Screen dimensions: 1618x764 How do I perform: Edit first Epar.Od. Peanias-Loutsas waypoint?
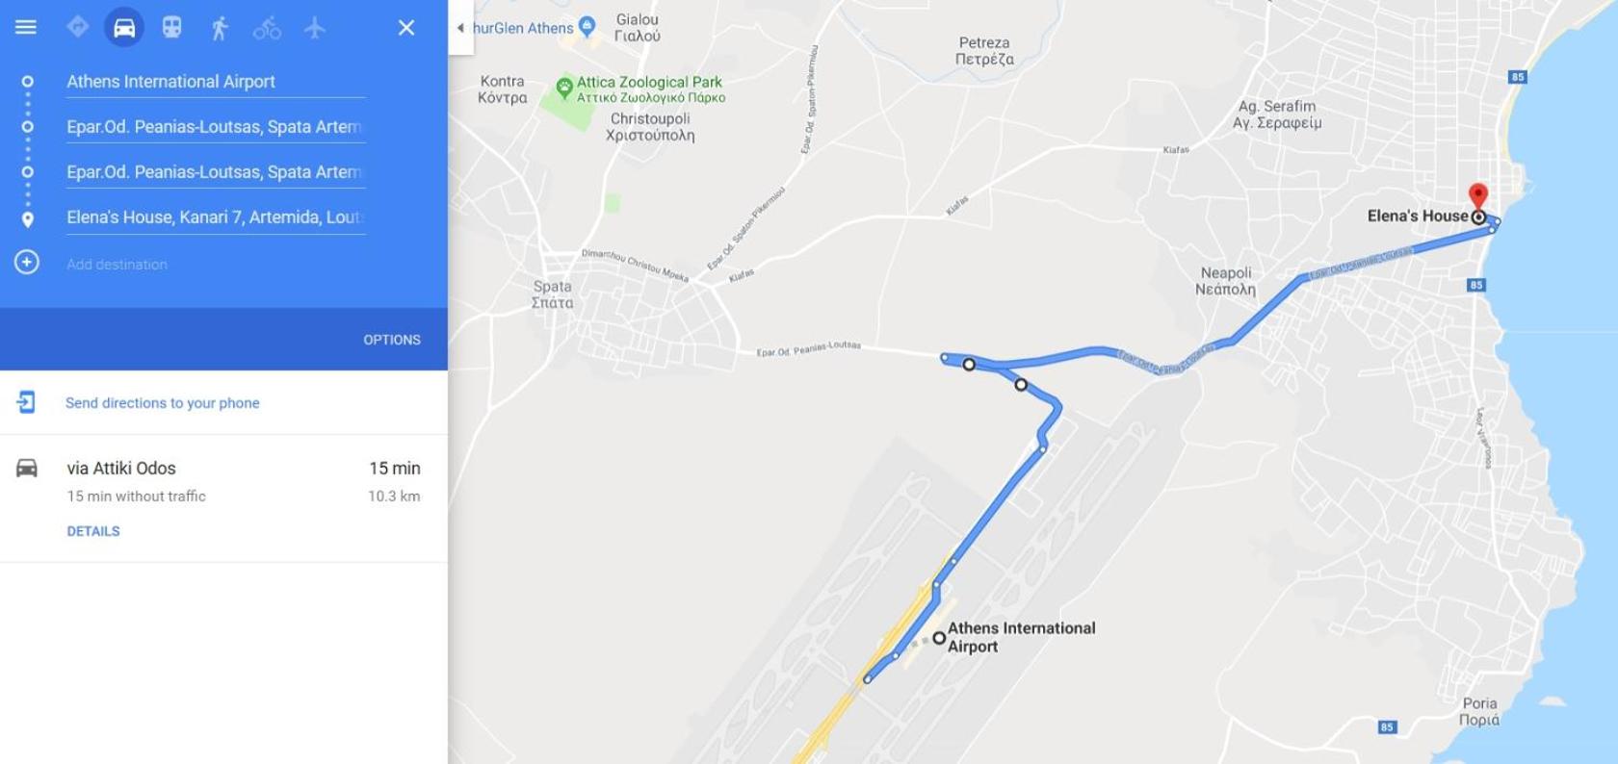(216, 127)
